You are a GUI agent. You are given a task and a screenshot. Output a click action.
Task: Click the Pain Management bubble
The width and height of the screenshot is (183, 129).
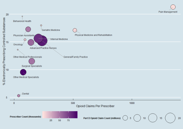click(x=173, y=7)
